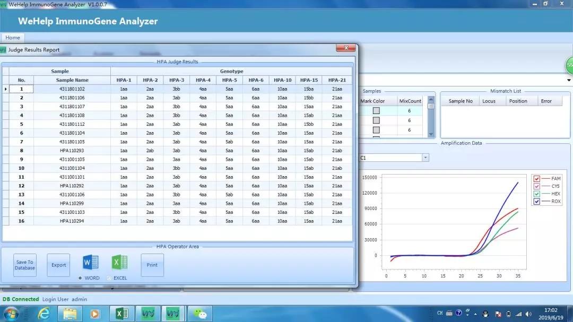Click the Print button
The width and height of the screenshot is (573, 322).
click(152, 265)
